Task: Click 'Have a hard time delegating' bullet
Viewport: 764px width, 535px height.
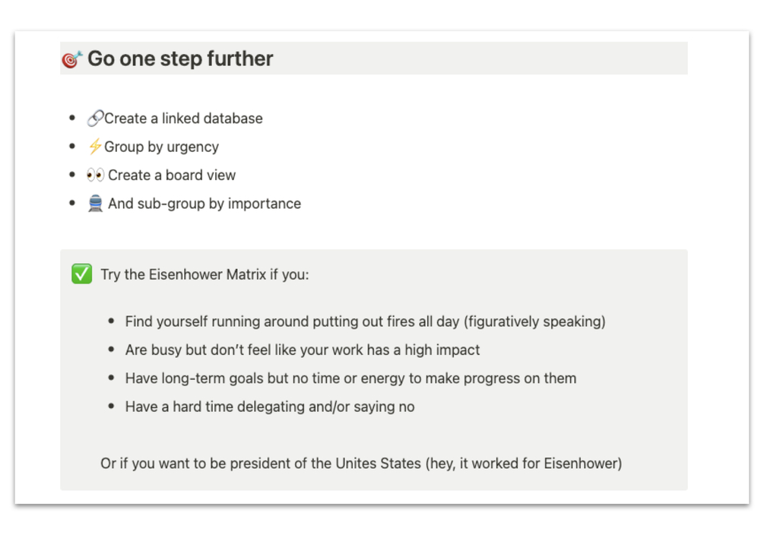Action: pos(269,407)
